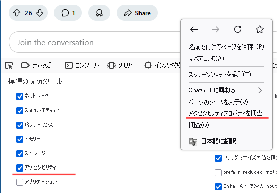Choose アクセシビリティプロパティを調査 menu item

click(227, 113)
